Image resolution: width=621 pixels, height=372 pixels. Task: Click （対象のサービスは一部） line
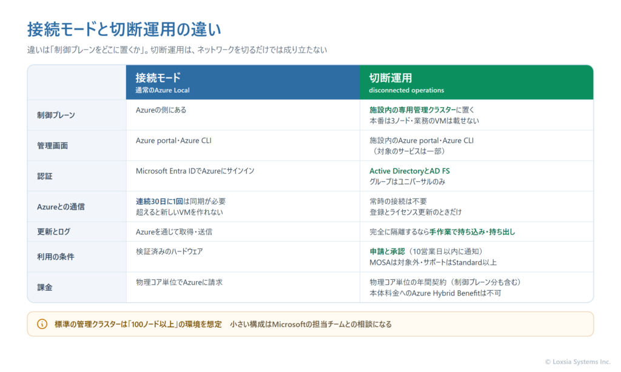point(409,151)
